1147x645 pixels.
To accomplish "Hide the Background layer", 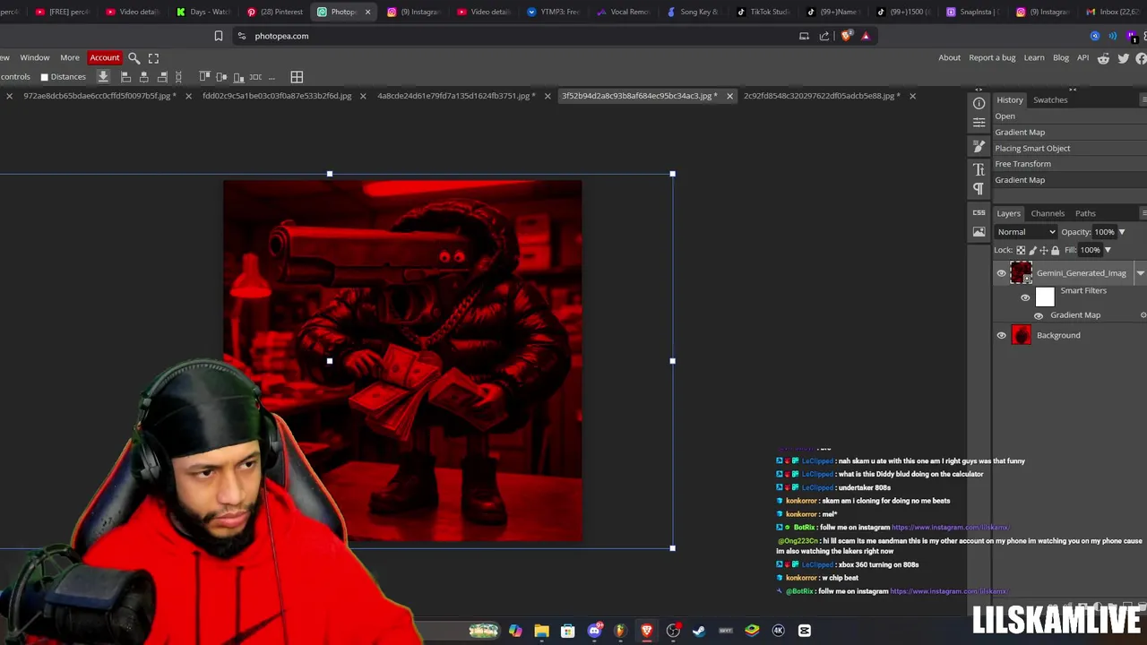I will point(1001,335).
